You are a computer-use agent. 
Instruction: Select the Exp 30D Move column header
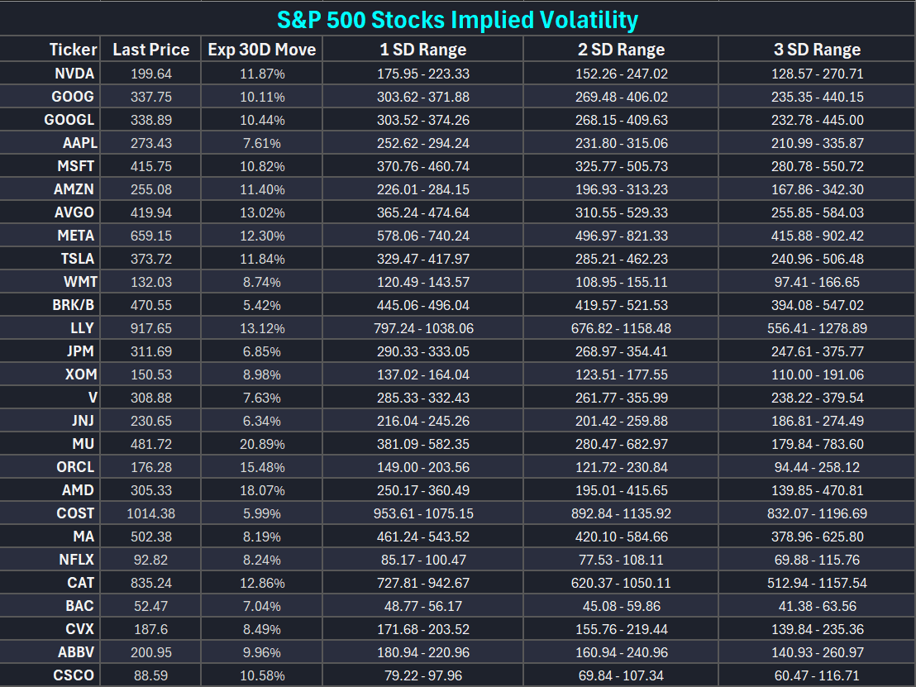coord(261,50)
